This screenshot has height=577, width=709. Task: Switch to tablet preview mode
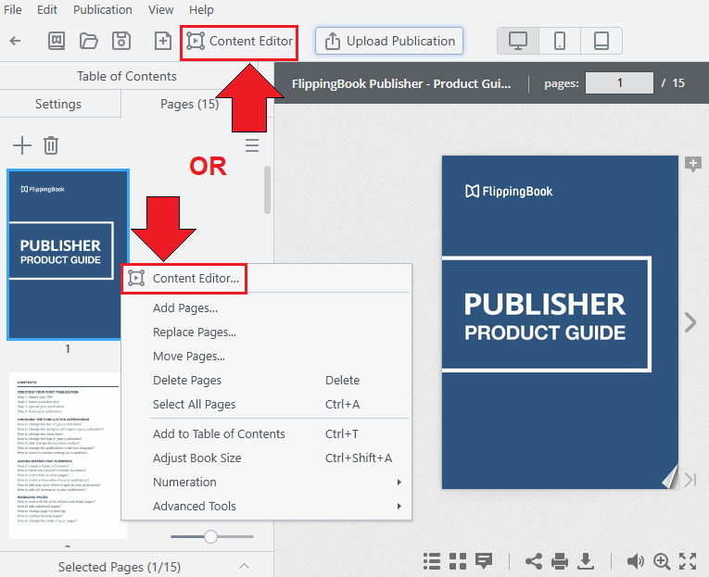click(601, 41)
